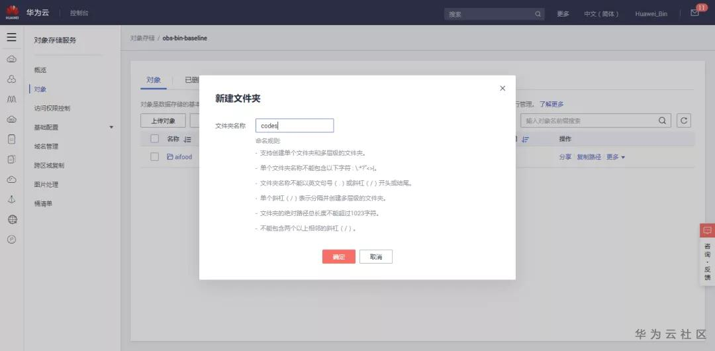Open 桶清单 in the left menu
Screen dimensions: 715x351
43,203
